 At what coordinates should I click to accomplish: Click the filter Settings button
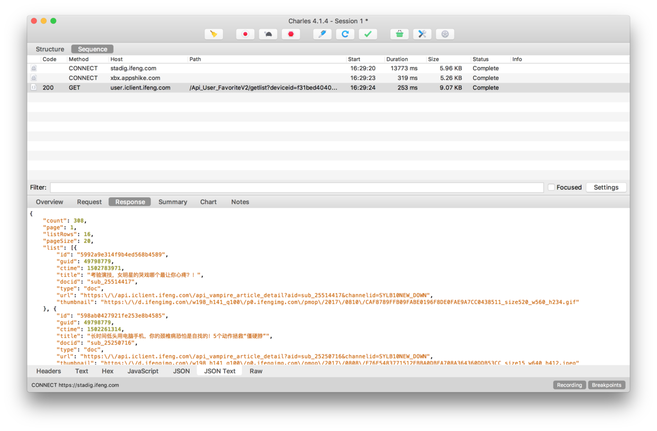pyautogui.click(x=606, y=187)
